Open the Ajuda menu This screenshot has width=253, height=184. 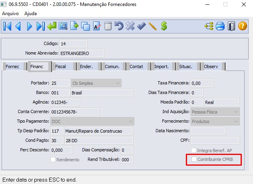tap(30, 14)
